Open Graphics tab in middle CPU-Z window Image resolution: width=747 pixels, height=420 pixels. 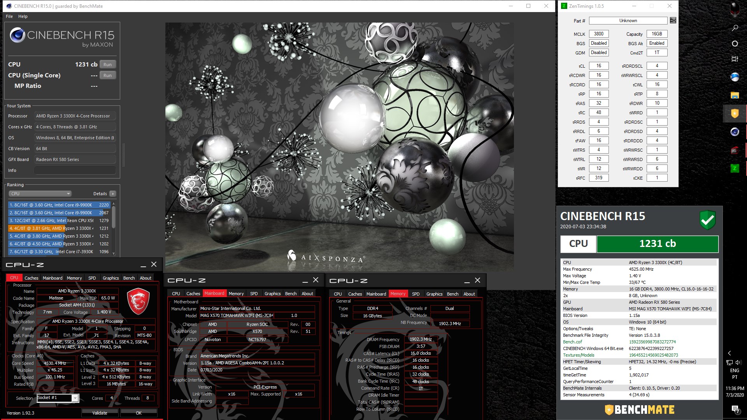[272, 294]
